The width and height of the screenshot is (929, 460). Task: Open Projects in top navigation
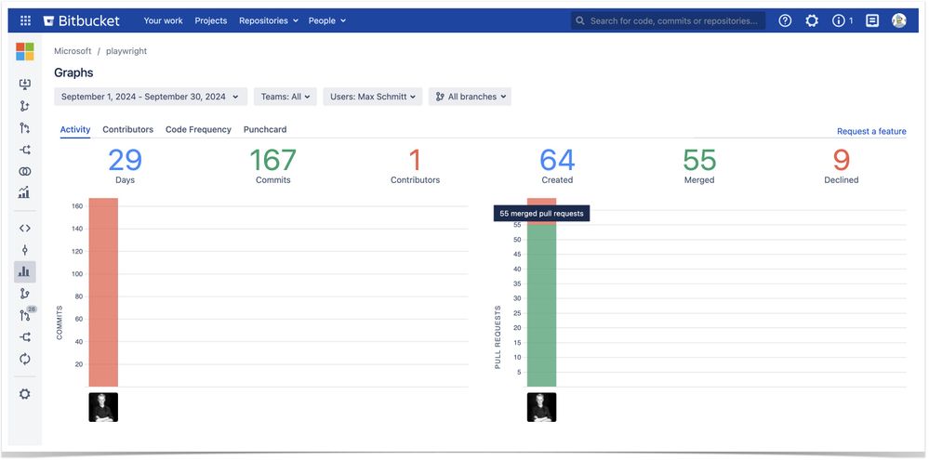(x=211, y=20)
